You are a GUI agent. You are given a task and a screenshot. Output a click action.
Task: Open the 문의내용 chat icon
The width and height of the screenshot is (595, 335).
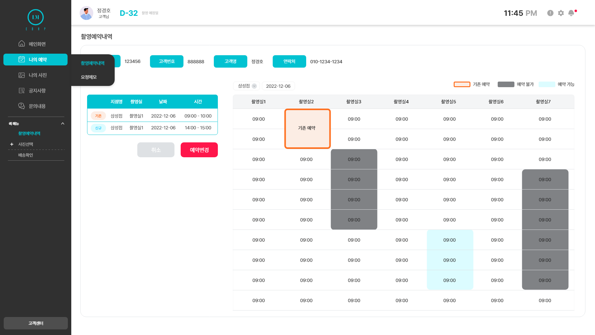[22, 106]
